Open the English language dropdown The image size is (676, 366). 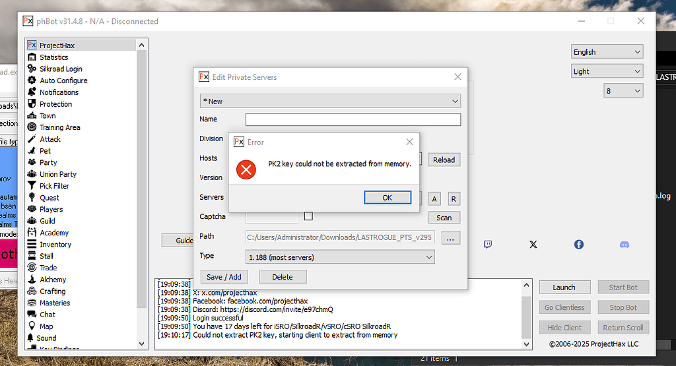click(x=607, y=51)
